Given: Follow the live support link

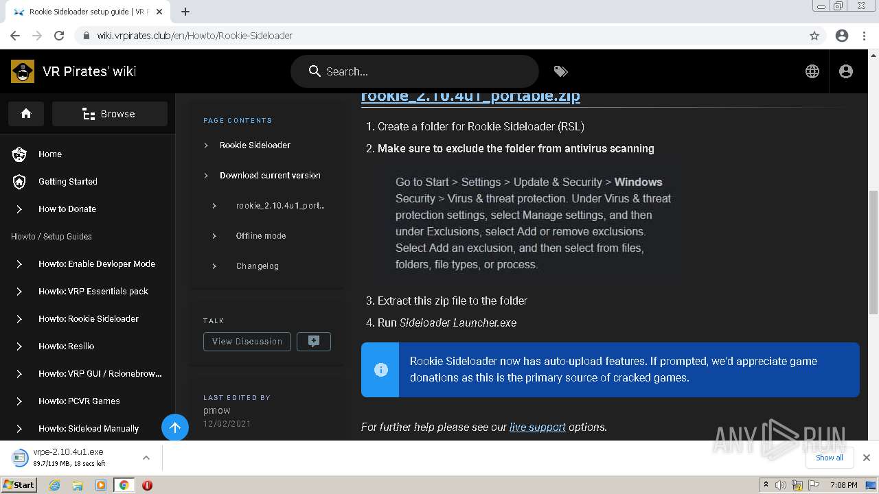Looking at the screenshot, I should coord(538,427).
